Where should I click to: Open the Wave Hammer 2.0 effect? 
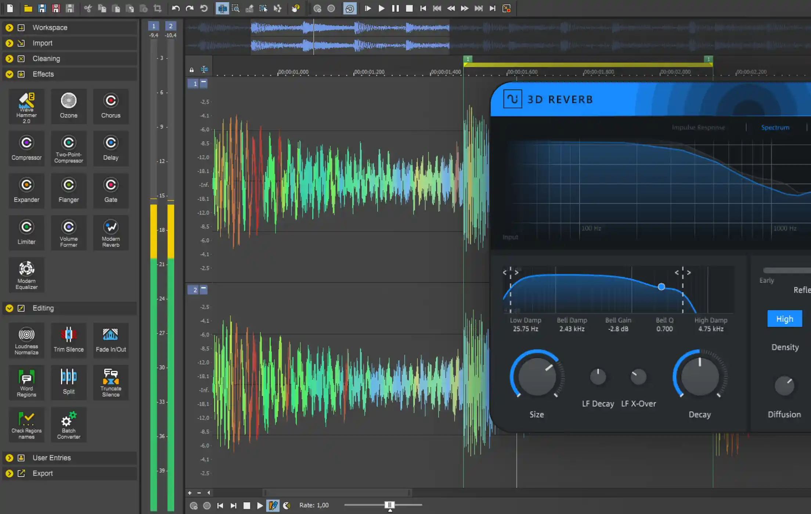point(26,107)
